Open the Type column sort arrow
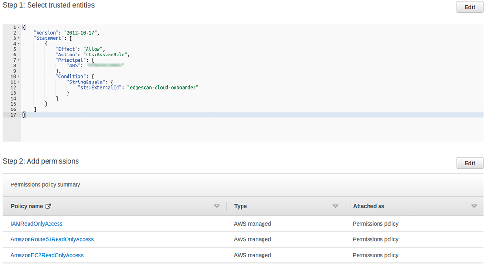Screen dimensions: 487x266 [x=335, y=206]
